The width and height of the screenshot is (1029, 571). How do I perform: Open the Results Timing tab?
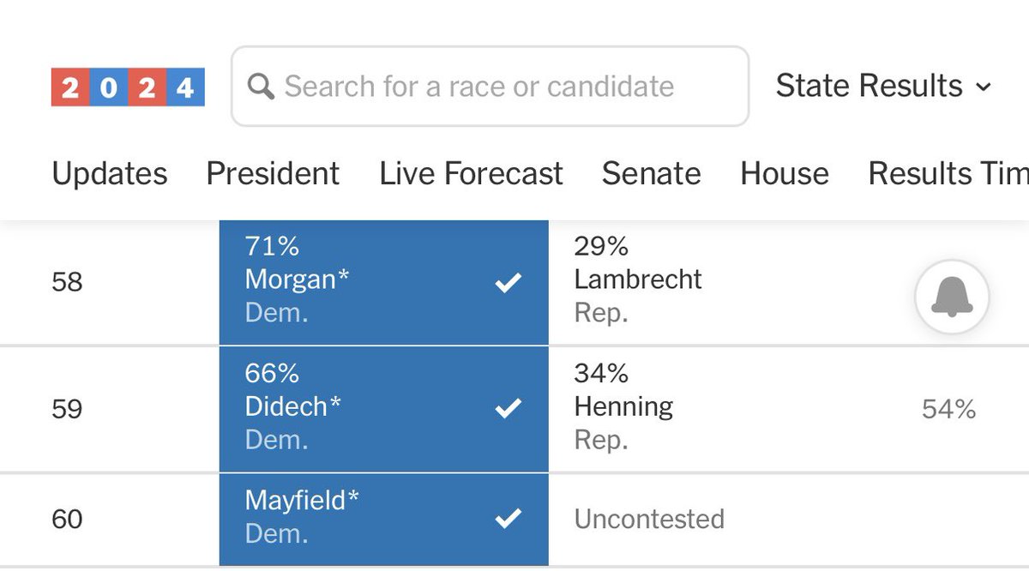tap(948, 174)
